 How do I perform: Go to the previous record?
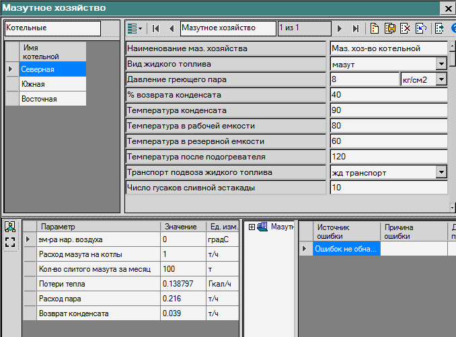coord(171,28)
